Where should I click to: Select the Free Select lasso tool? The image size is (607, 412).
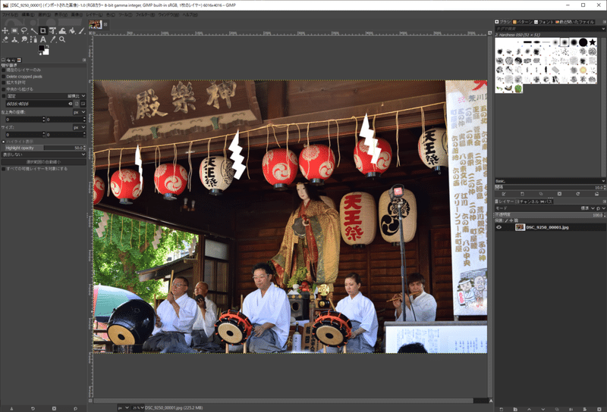[24, 31]
